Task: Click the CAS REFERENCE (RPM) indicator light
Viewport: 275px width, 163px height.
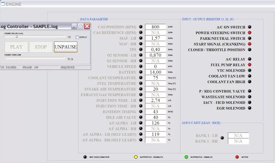Action: tap(141, 32)
